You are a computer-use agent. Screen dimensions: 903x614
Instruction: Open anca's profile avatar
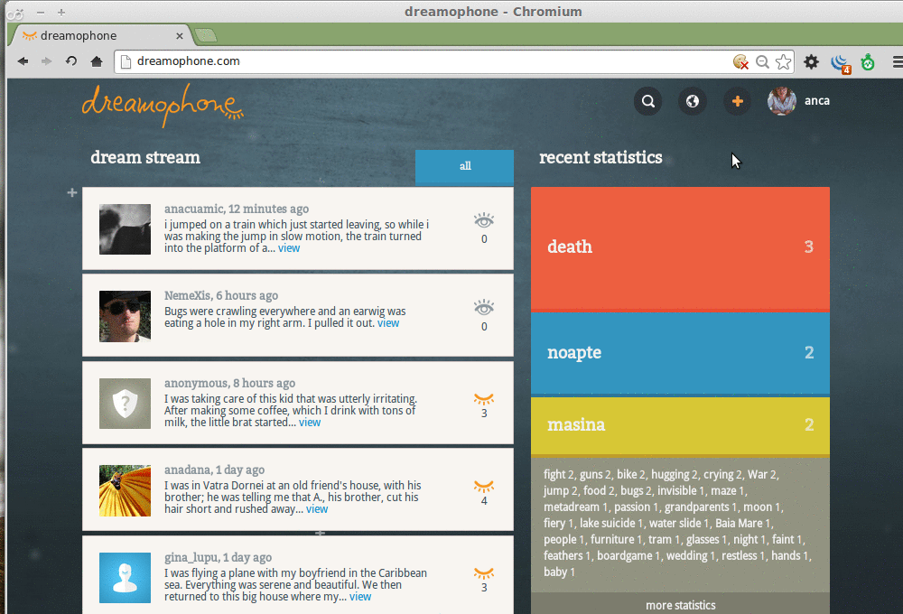click(781, 101)
